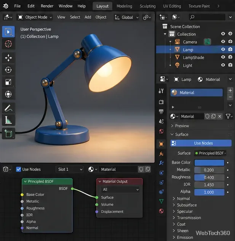Switch to the UV Editing workspace tab
This screenshot has height=241, width=235.
tap(172, 6)
